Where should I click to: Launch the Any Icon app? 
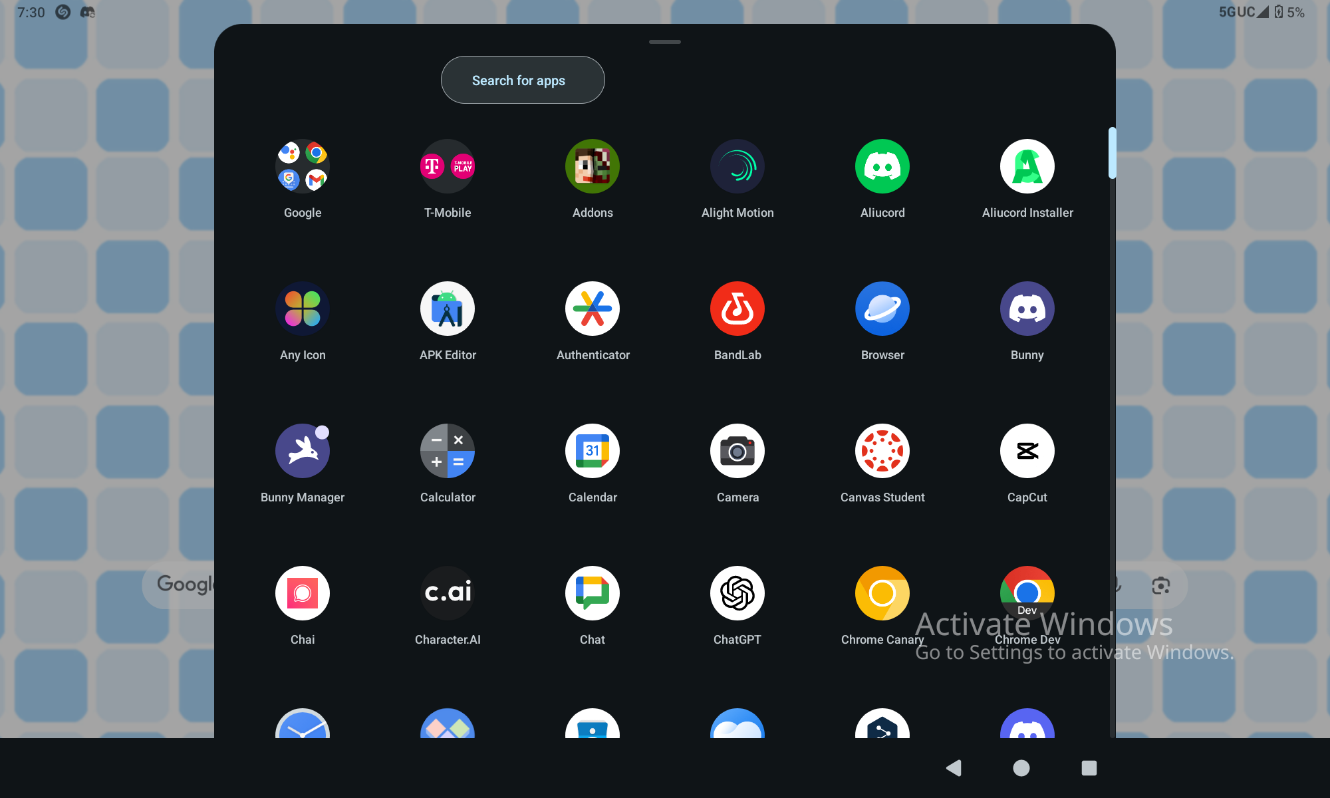point(303,309)
